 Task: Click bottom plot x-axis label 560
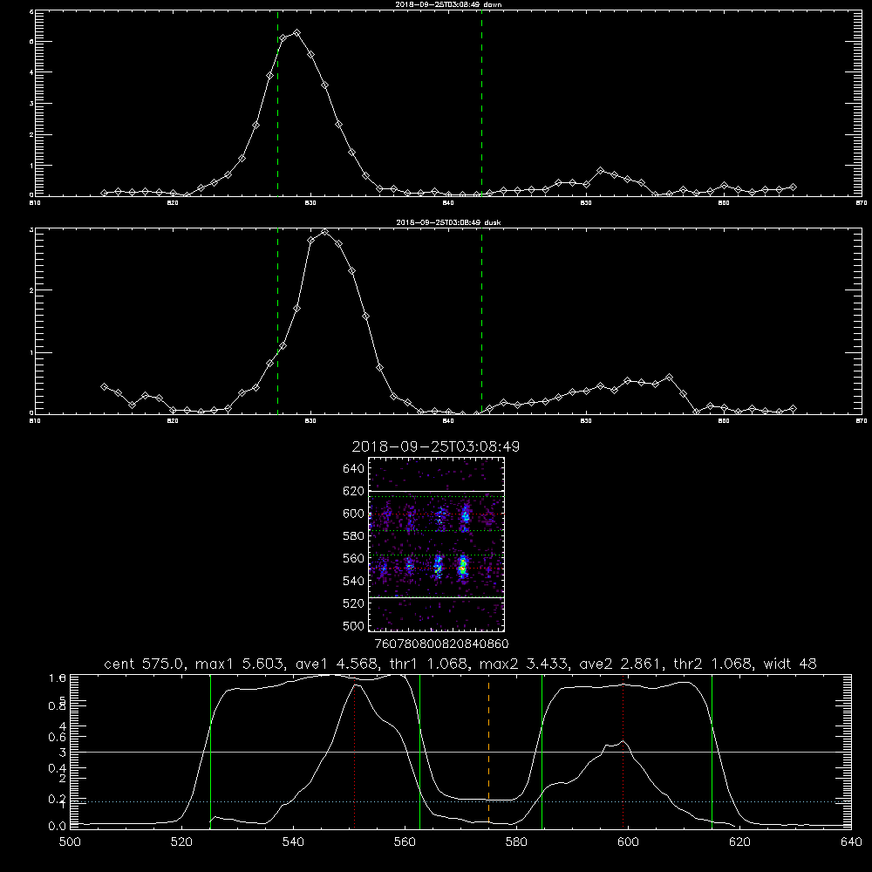405,842
